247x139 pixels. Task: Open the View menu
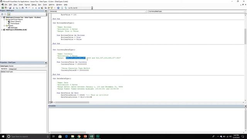click(15, 5)
